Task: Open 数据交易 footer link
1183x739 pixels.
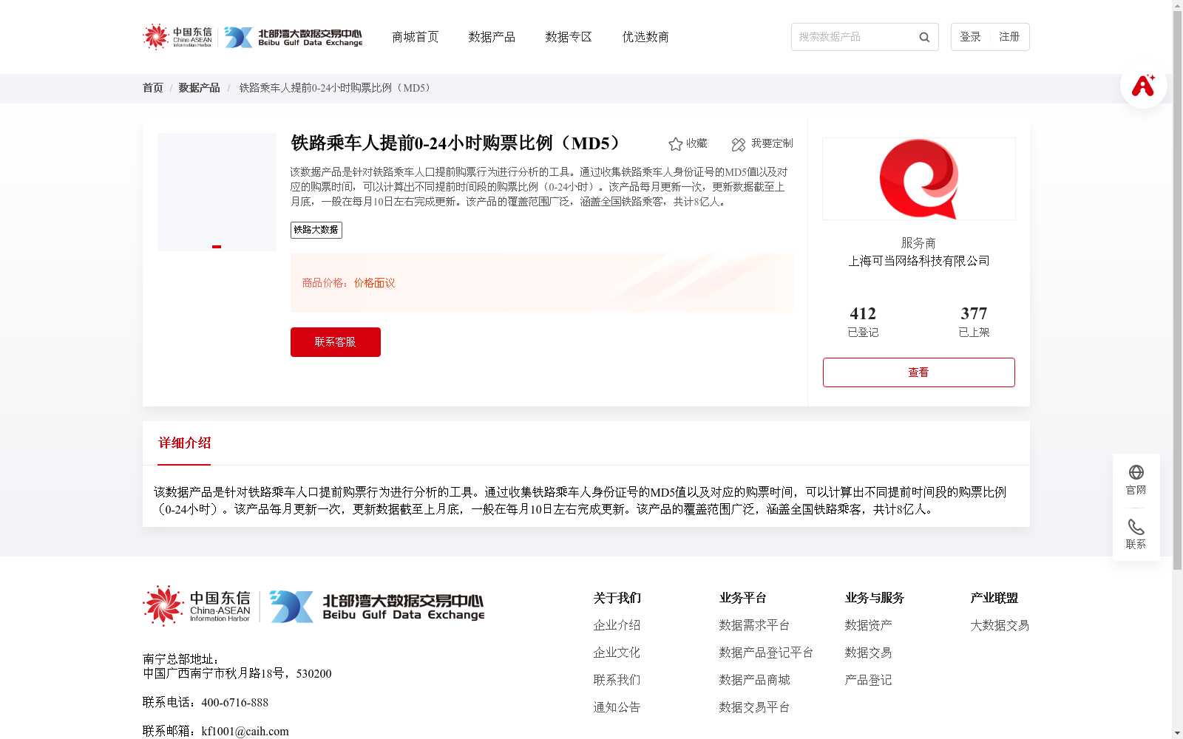Action: [x=868, y=653]
